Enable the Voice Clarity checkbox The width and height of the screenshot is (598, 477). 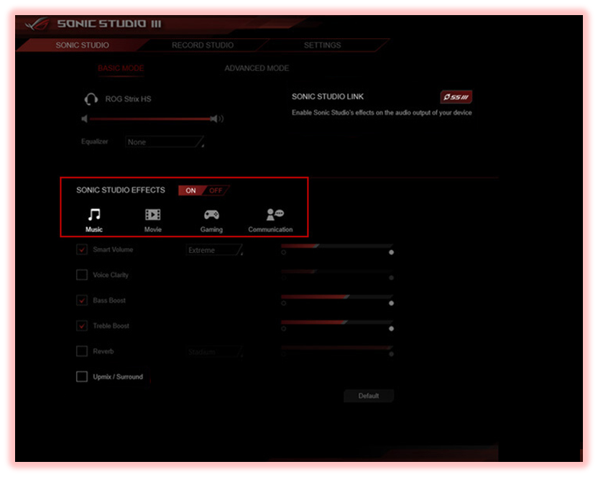[82, 275]
